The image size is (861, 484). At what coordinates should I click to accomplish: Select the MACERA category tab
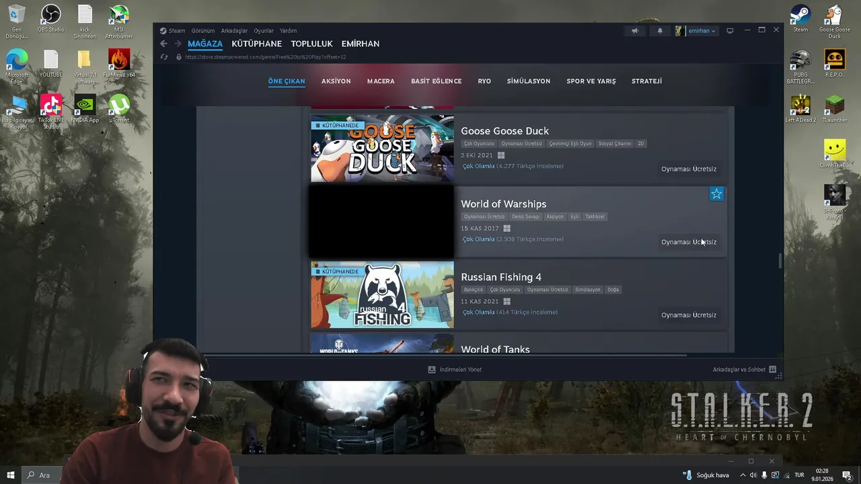381,81
